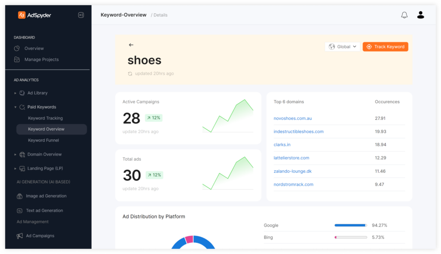Click the Active Campaigns count 28

pyautogui.click(x=131, y=118)
